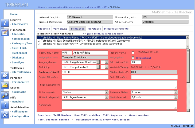Click Alle Teilfl. in Karte anzeigen link
This screenshot has height=128, width=195.
coord(106,34)
